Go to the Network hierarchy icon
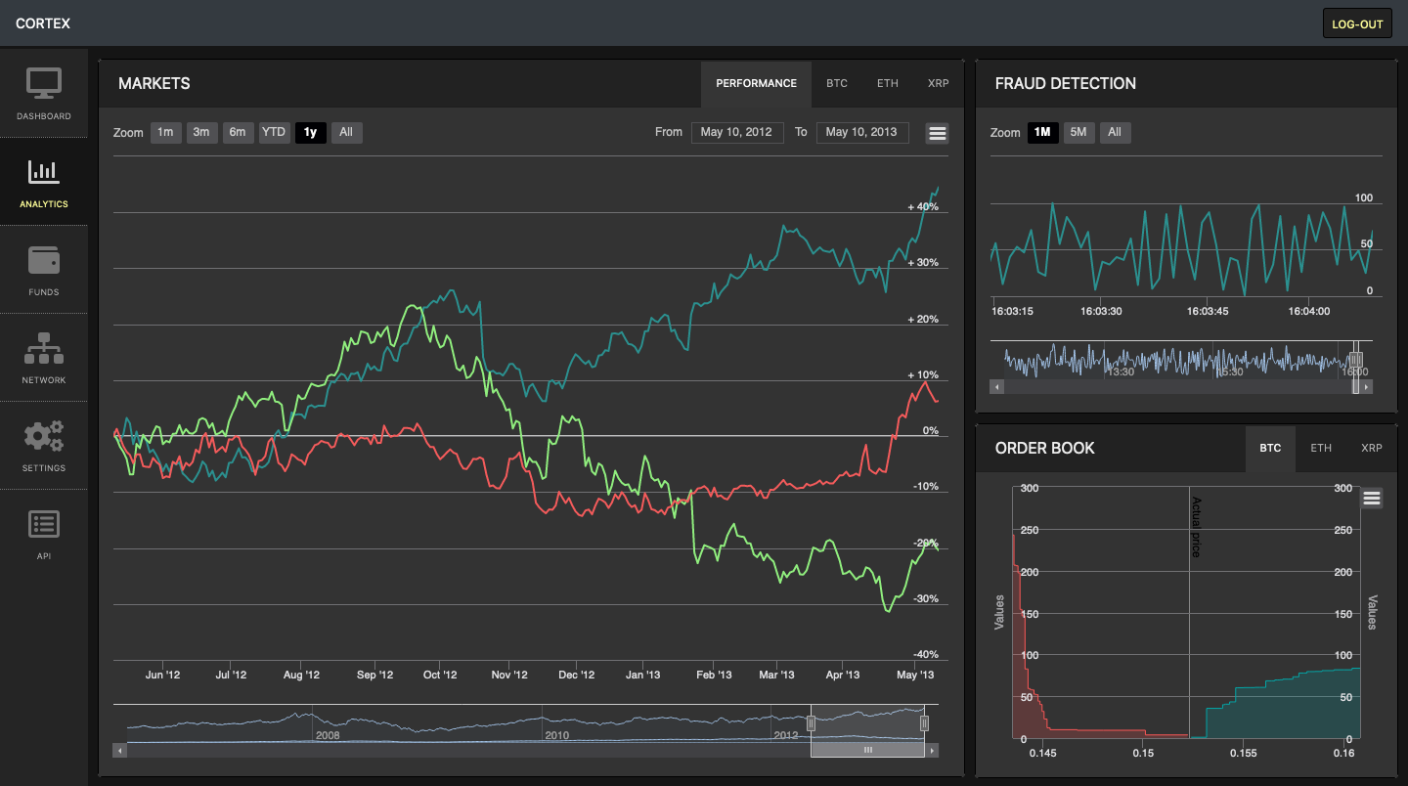The width and height of the screenshot is (1408, 786). click(x=44, y=348)
